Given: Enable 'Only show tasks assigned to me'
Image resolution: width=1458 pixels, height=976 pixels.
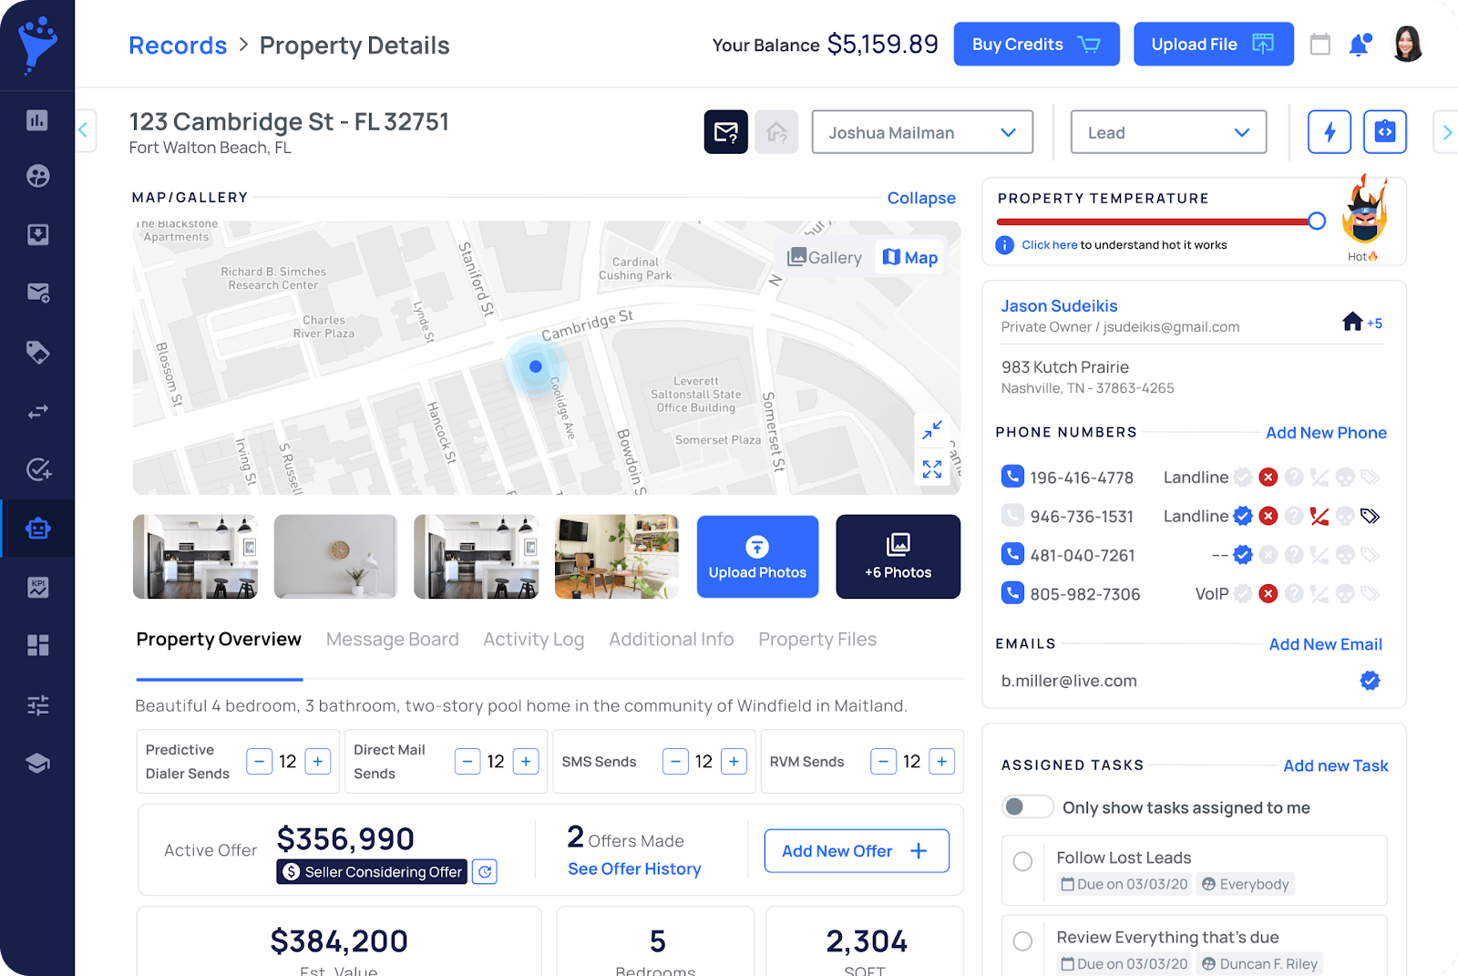Looking at the screenshot, I should click(x=1027, y=806).
